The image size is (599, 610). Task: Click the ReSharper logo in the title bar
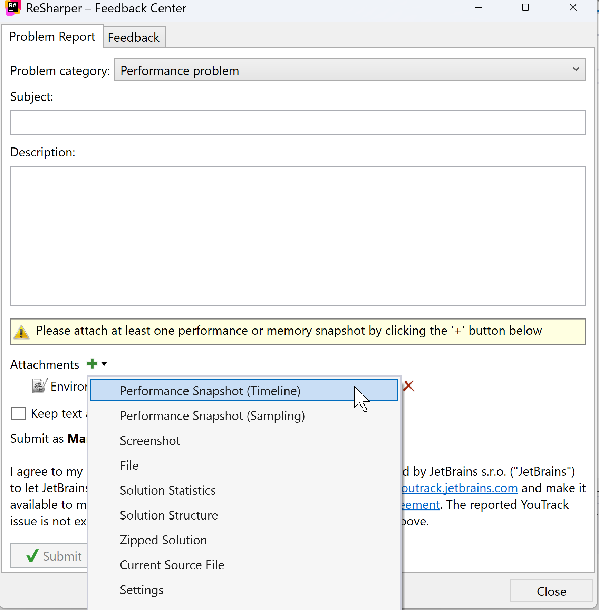pos(13,8)
